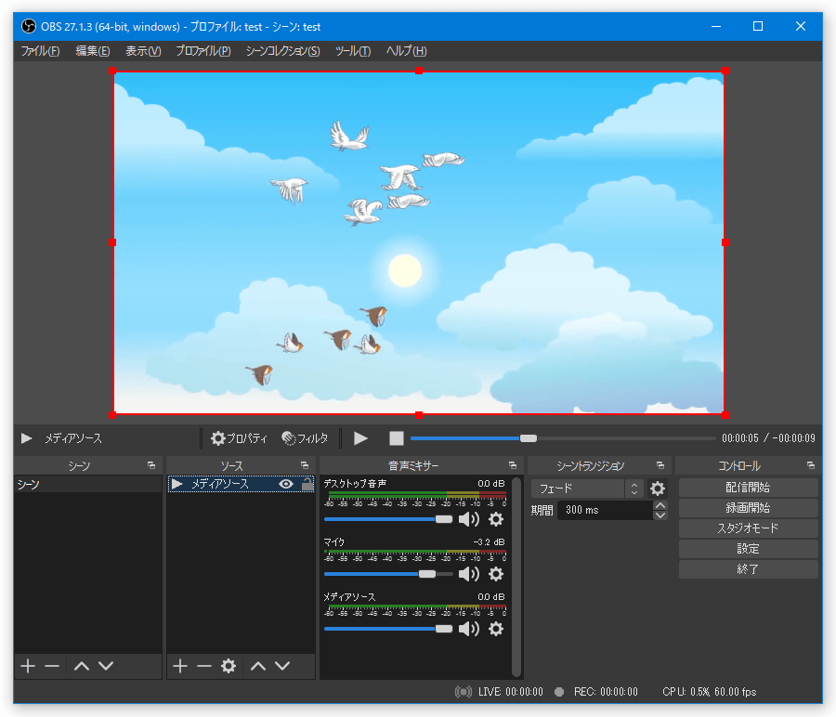The image size is (836, 717).
Task: Open transition properties gear icon
Action: pyautogui.click(x=658, y=489)
